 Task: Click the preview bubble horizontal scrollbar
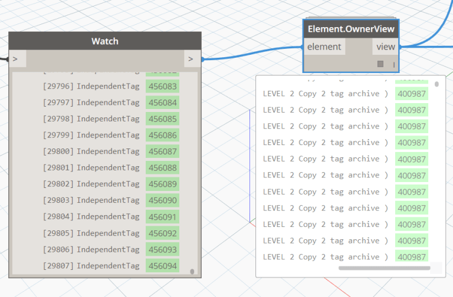(x=384, y=268)
